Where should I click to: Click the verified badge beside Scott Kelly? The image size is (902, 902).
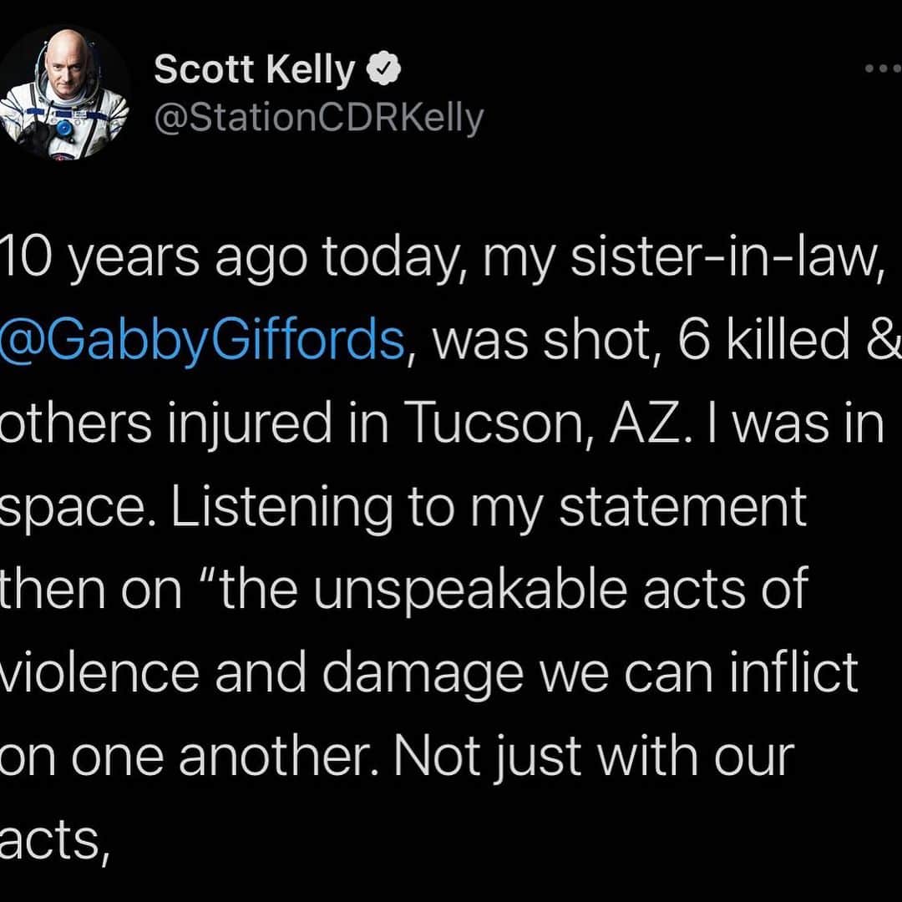point(383,69)
